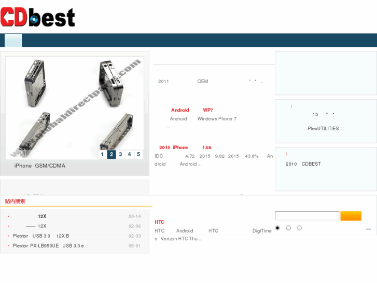Click the 站内搜索 heading
The width and height of the screenshot is (377, 283).
[x=15, y=201]
